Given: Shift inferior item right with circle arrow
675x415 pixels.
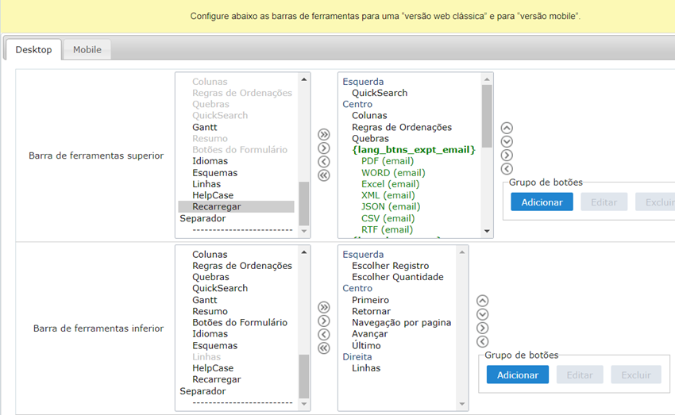Looking at the screenshot, I should [483, 329].
